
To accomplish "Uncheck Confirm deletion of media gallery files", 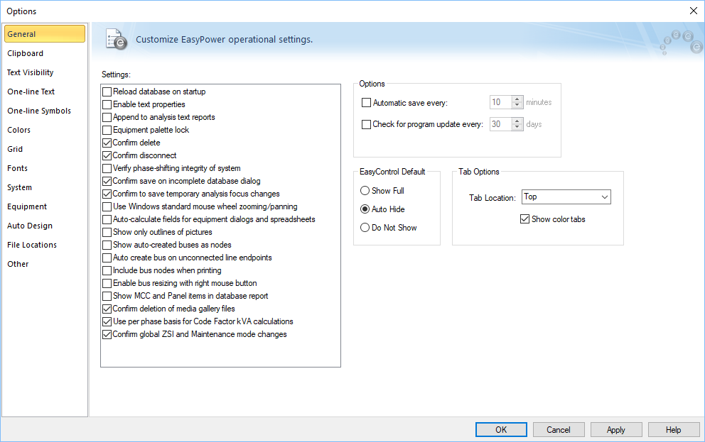I will (x=107, y=309).
